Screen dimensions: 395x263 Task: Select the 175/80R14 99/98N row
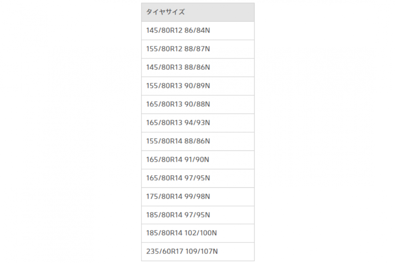(198, 197)
